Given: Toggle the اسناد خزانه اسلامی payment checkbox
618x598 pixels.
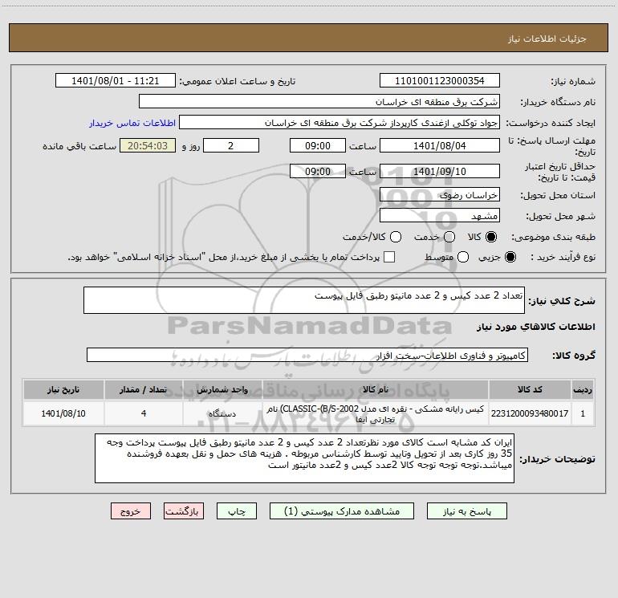Looking at the screenshot, I should (389, 257).
